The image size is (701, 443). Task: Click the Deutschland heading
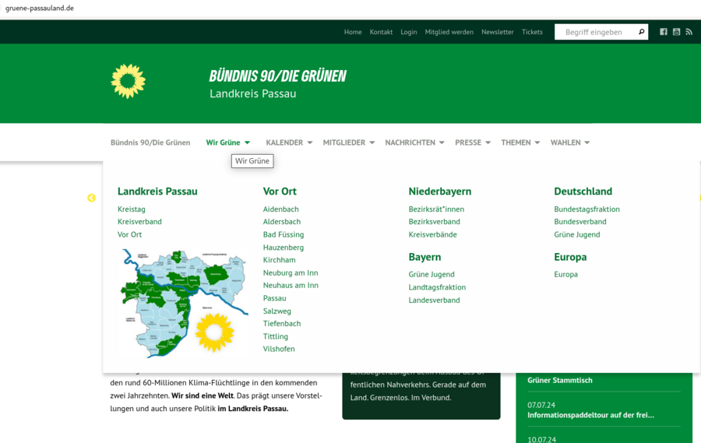click(x=583, y=192)
